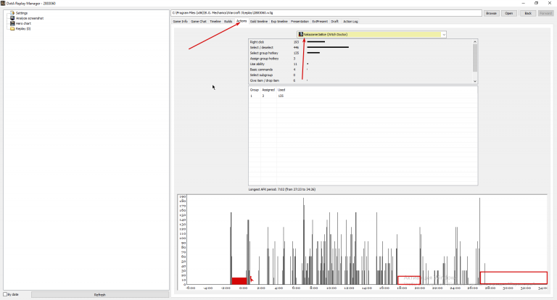557x300 pixels.
Task: Expand the player selection dropdown arrow
Action: (x=444, y=35)
